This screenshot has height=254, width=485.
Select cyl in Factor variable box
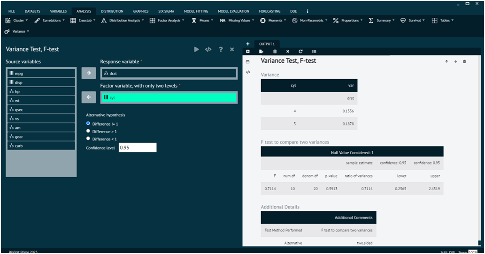coord(169,97)
